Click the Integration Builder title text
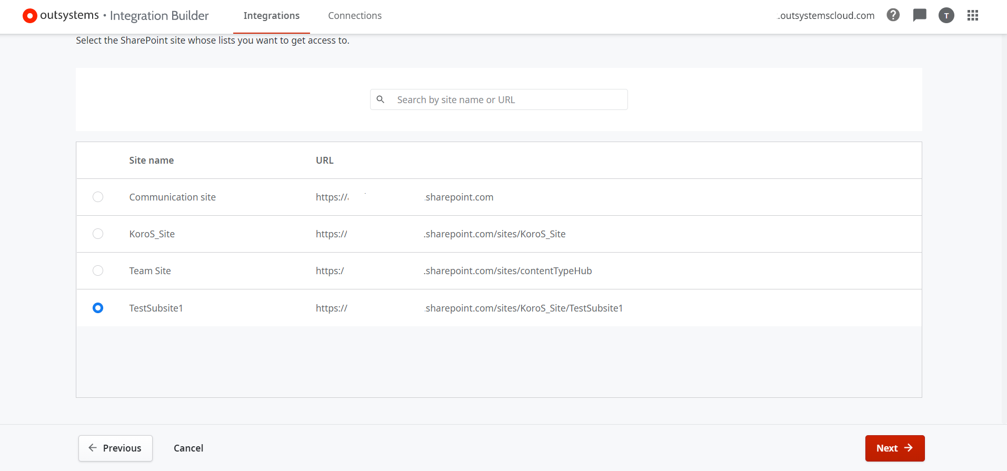This screenshot has width=1007, height=471. [159, 16]
